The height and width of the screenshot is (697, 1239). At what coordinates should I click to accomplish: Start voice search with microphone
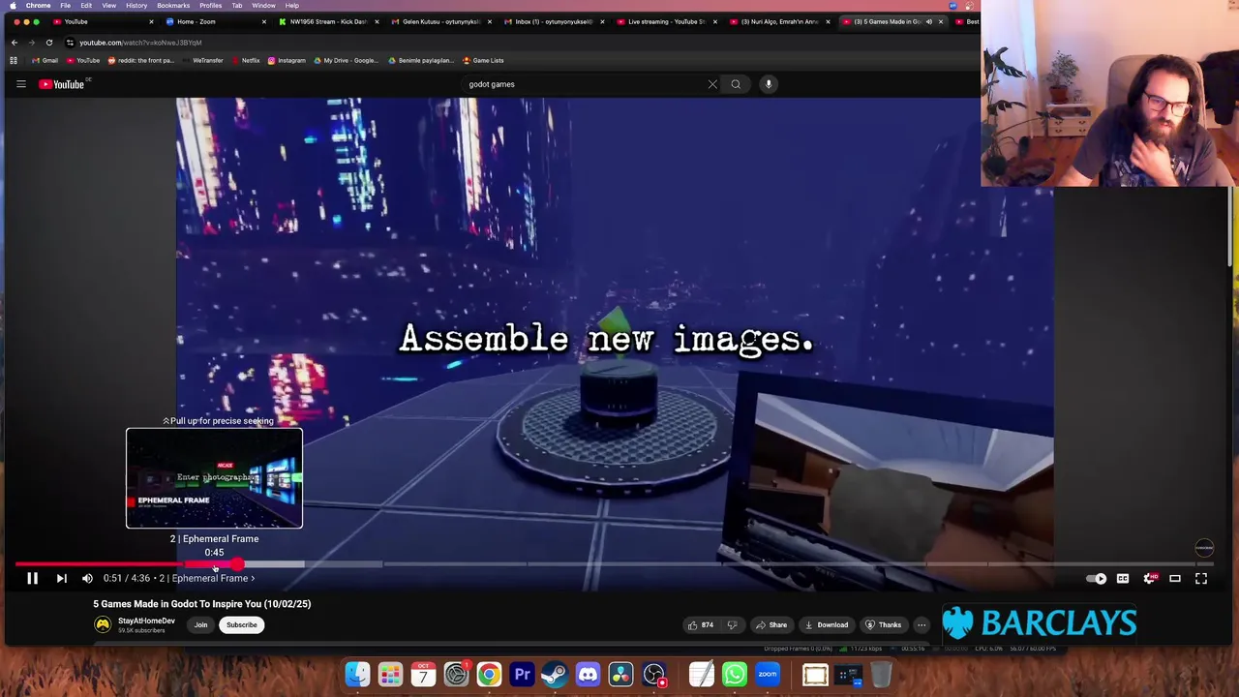(x=769, y=84)
